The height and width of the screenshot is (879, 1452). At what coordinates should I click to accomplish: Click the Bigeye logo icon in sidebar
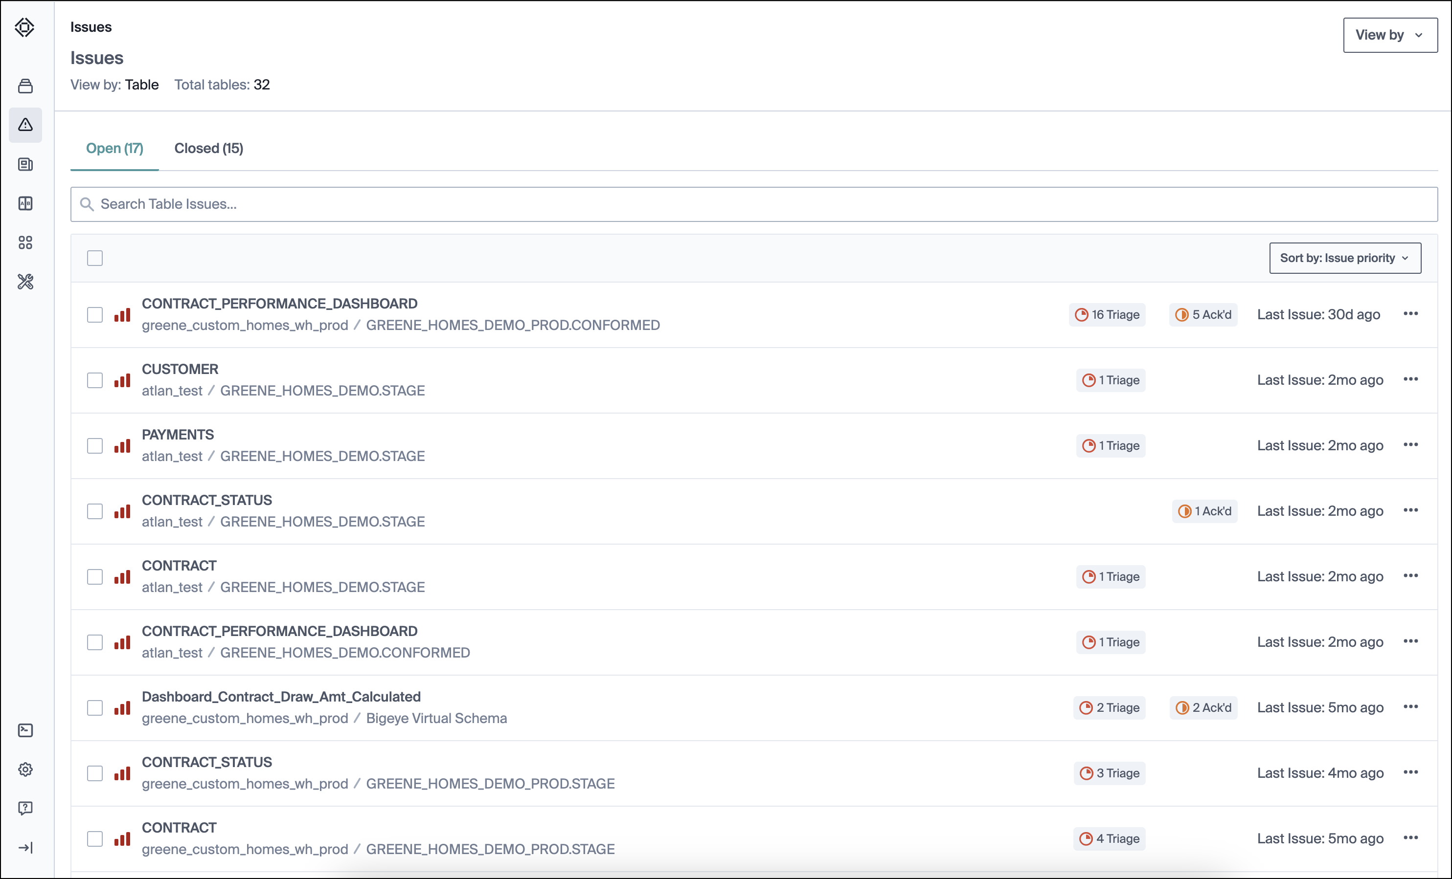click(x=25, y=27)
